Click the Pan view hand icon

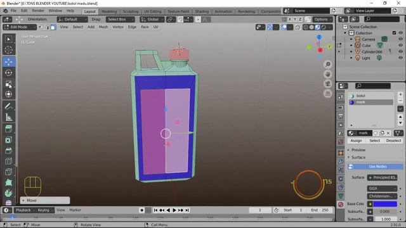click(x=328, y=74)
